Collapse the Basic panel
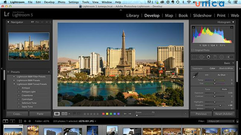 233,63
